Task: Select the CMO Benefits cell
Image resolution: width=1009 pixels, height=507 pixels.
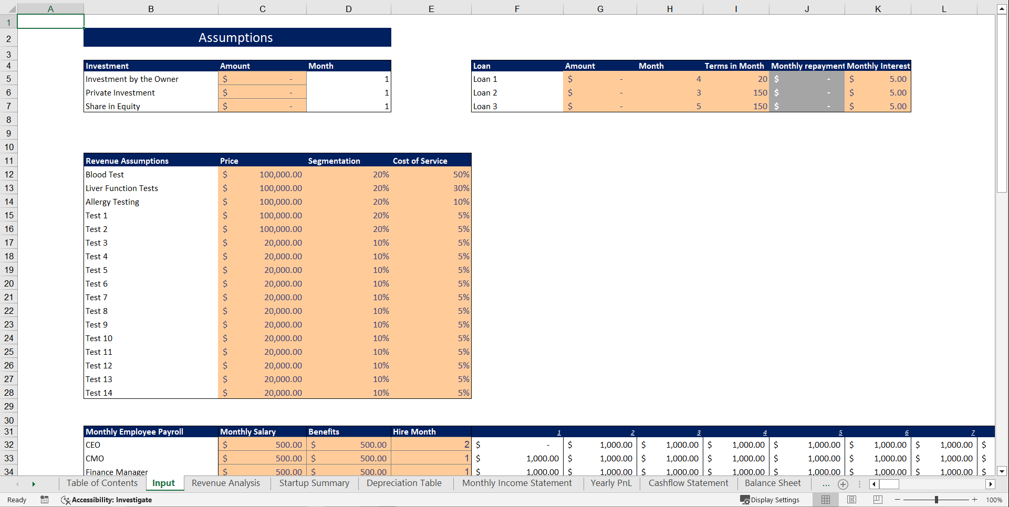Action: 349,458
